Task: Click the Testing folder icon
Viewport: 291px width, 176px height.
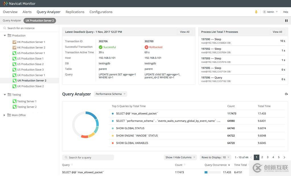Action: [9, 94]
